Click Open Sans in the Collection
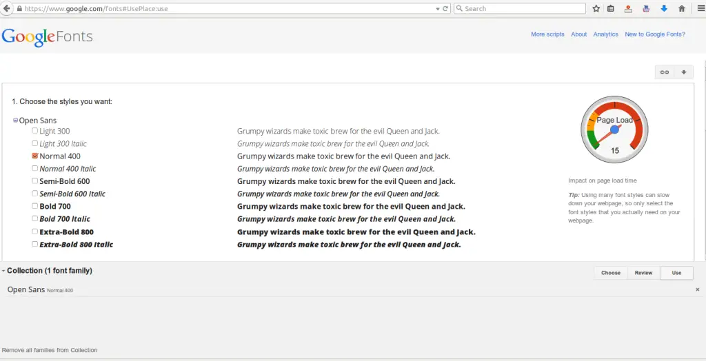Screen dimensions: 706x361 click(x=26, y=289)
